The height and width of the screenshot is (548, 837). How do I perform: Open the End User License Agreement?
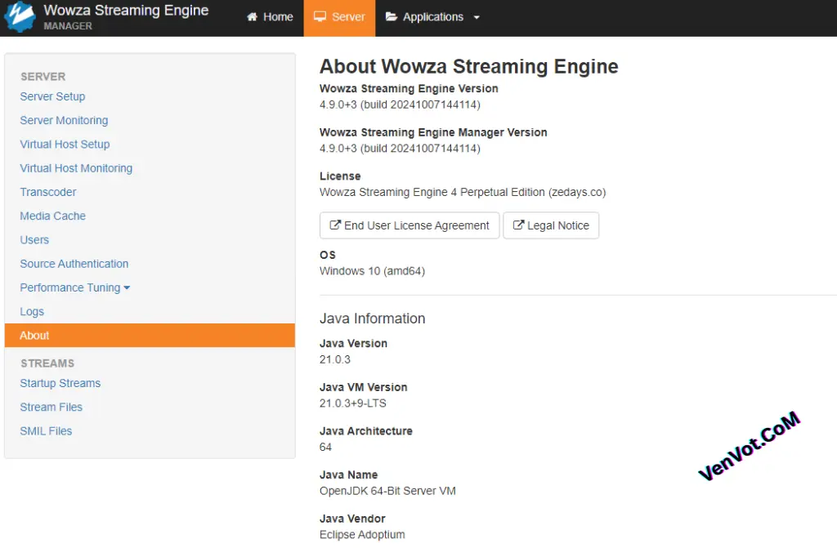tap(409, 225)
